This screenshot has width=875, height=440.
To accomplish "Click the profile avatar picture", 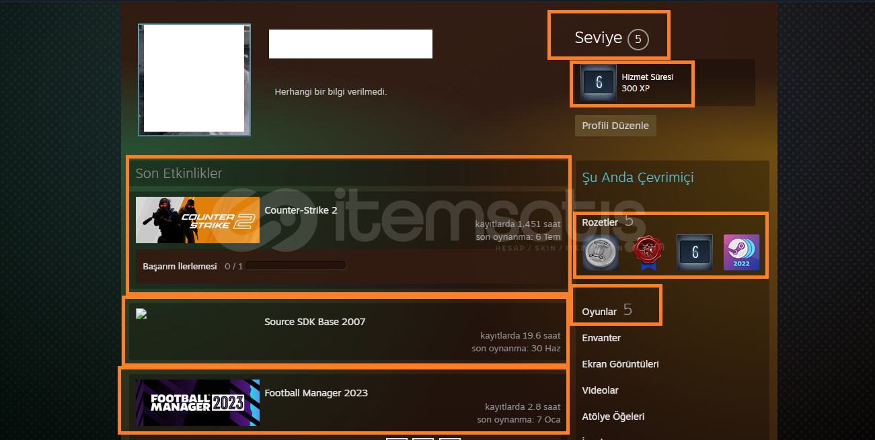I will pyautogui.click(x=194, y=80).
